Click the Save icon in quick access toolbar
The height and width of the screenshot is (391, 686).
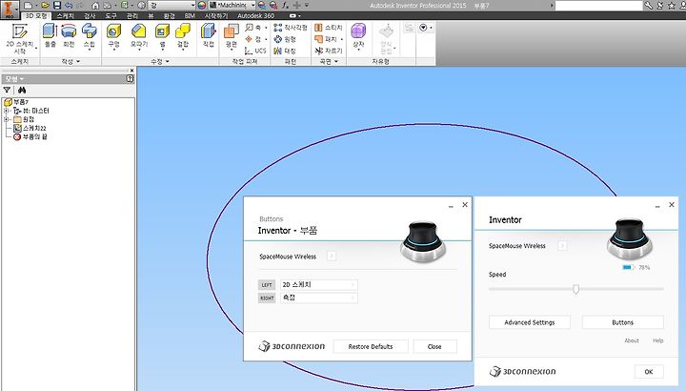(57, 6)
